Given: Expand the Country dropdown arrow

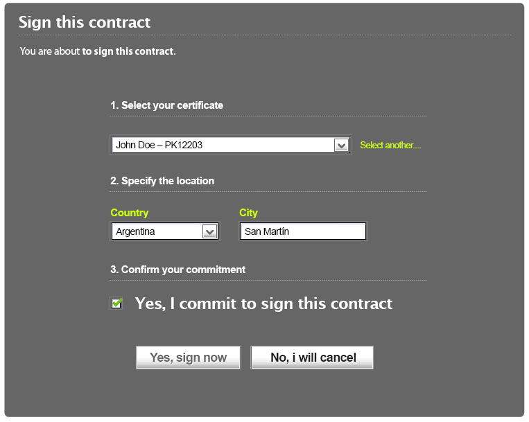Looking at the screenshot, I should (x=209, y=231).
